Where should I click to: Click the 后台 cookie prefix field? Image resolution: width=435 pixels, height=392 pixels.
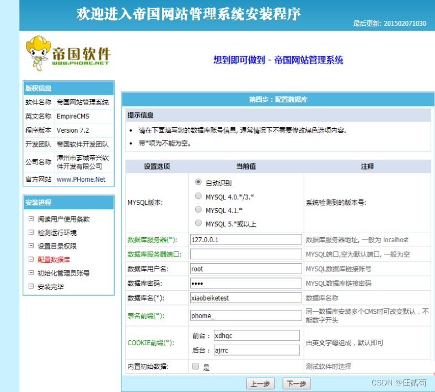pos(256,350)
